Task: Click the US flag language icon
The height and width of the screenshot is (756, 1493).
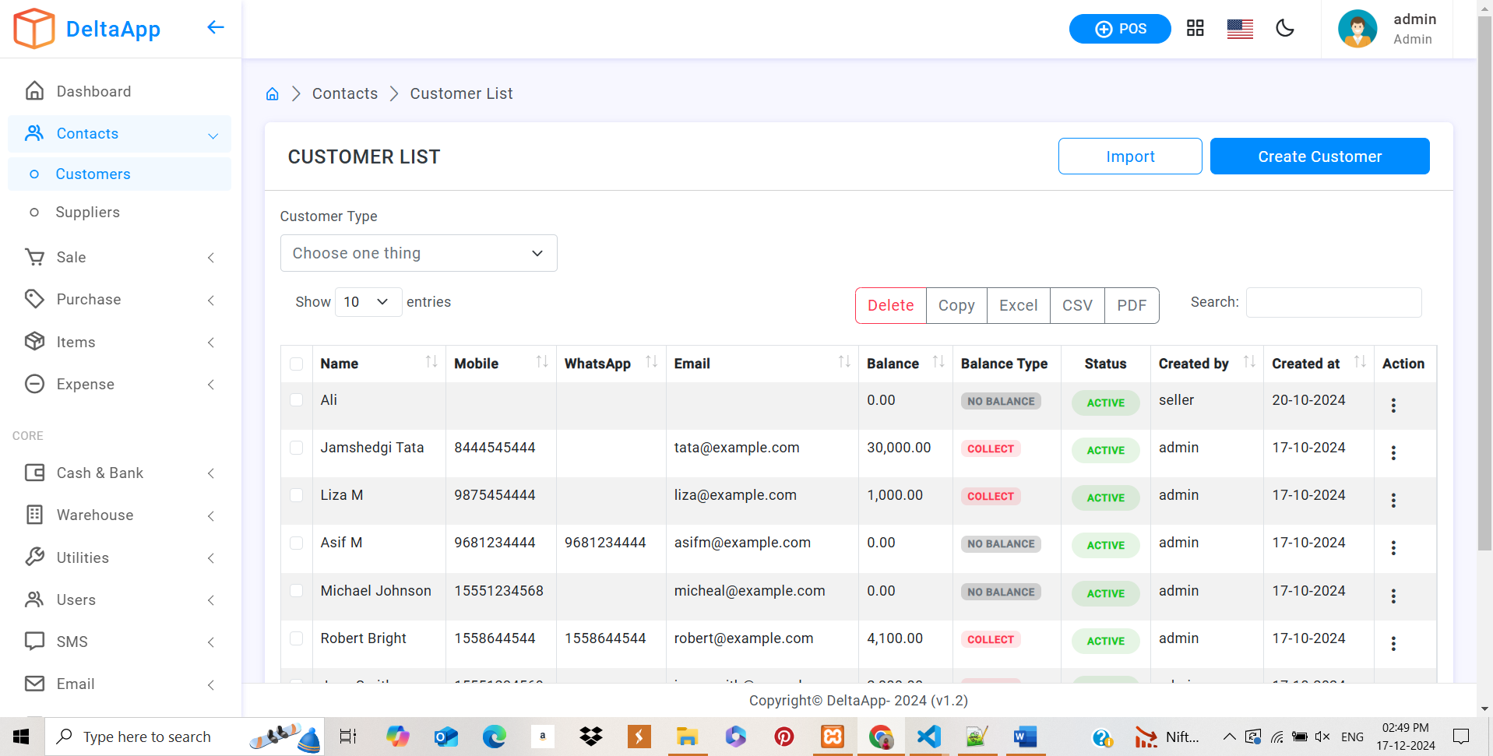Action: (1239, 29)
